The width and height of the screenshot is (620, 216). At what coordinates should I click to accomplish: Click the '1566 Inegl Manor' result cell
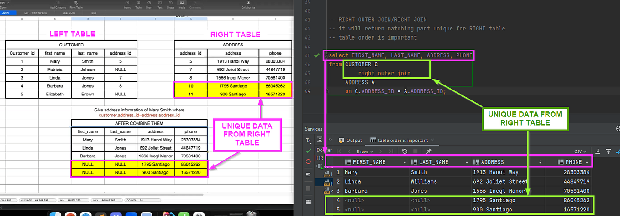pyautogui.click(x=508, y=191)
